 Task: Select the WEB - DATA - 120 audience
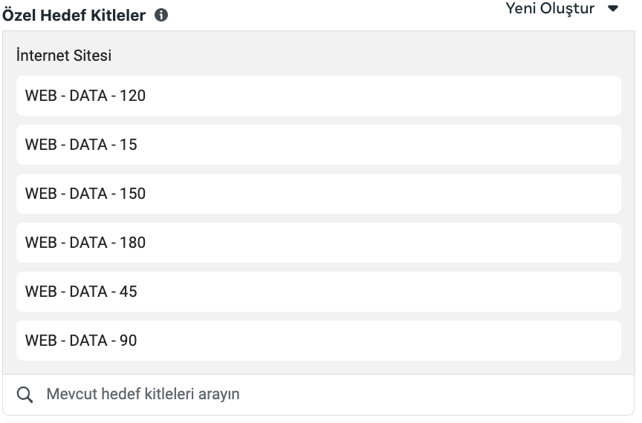pos(318,96)
